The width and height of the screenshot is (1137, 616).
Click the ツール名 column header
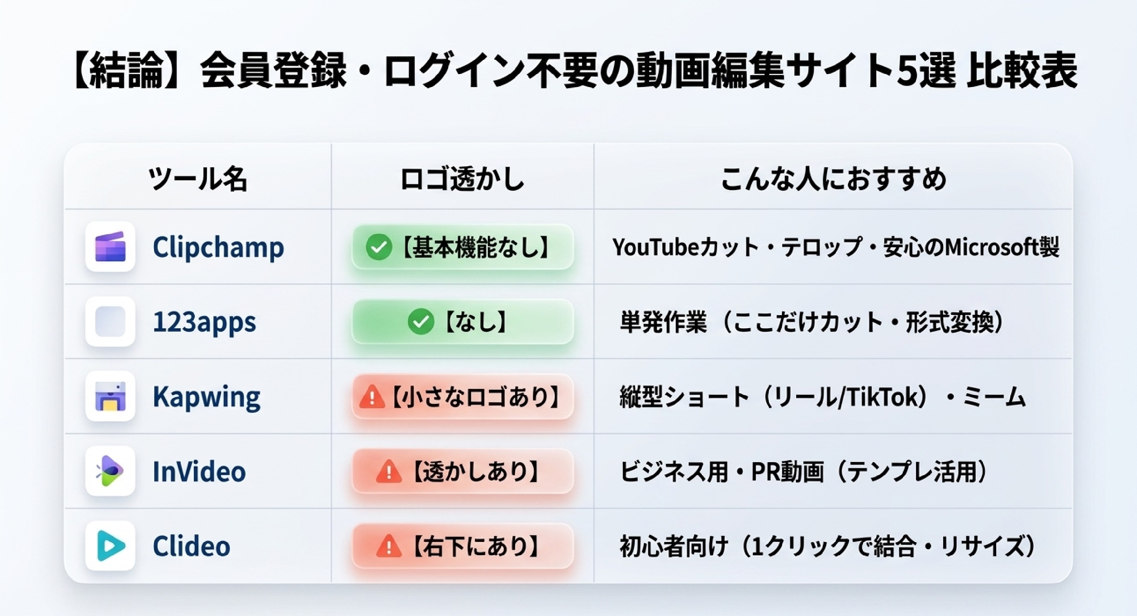(198, 178)
